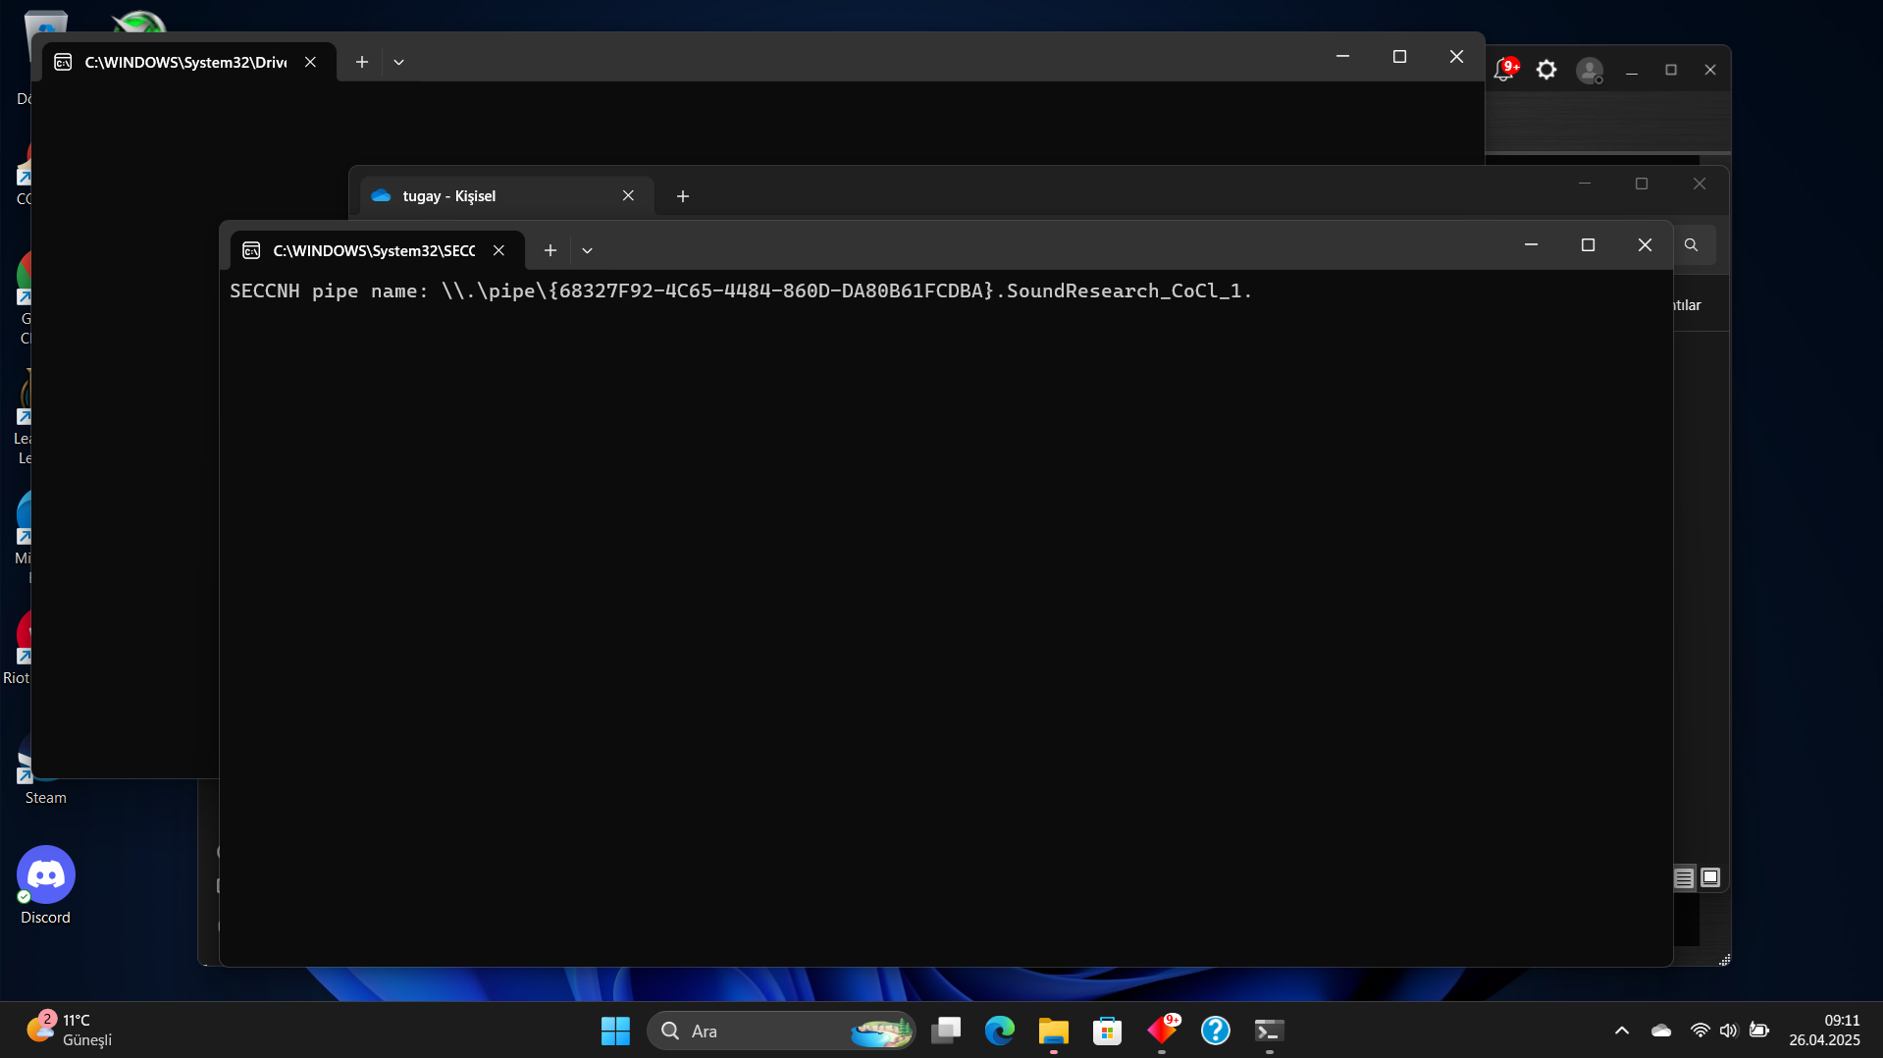The width and height of the screenshot is (1883, 1058).
Task: Maximize the background window with the gear icon
Action: 1671,71
